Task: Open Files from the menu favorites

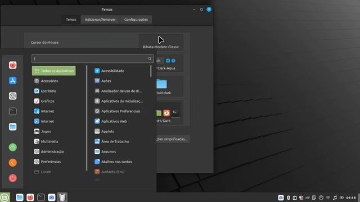Action: click(12, 127)
